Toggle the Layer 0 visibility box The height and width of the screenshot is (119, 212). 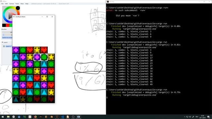click(4, 46)
